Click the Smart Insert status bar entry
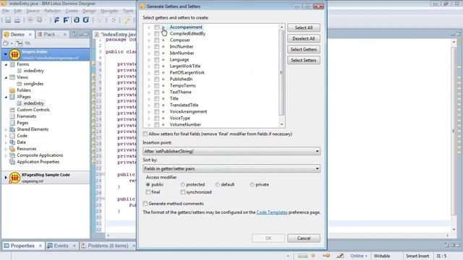This screenshot has height=260, width=463. [x=417, y=256]
